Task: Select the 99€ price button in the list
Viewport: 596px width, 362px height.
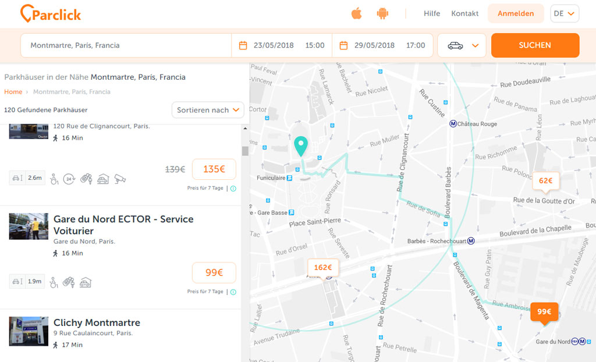Action: pos(214,272)
